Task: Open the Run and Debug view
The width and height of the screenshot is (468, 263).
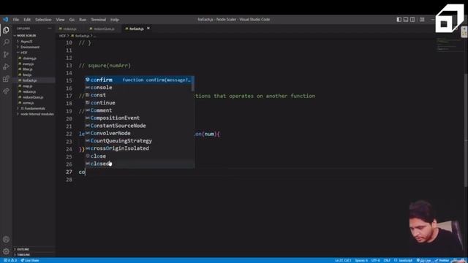Action: click(x=6, y=66)
